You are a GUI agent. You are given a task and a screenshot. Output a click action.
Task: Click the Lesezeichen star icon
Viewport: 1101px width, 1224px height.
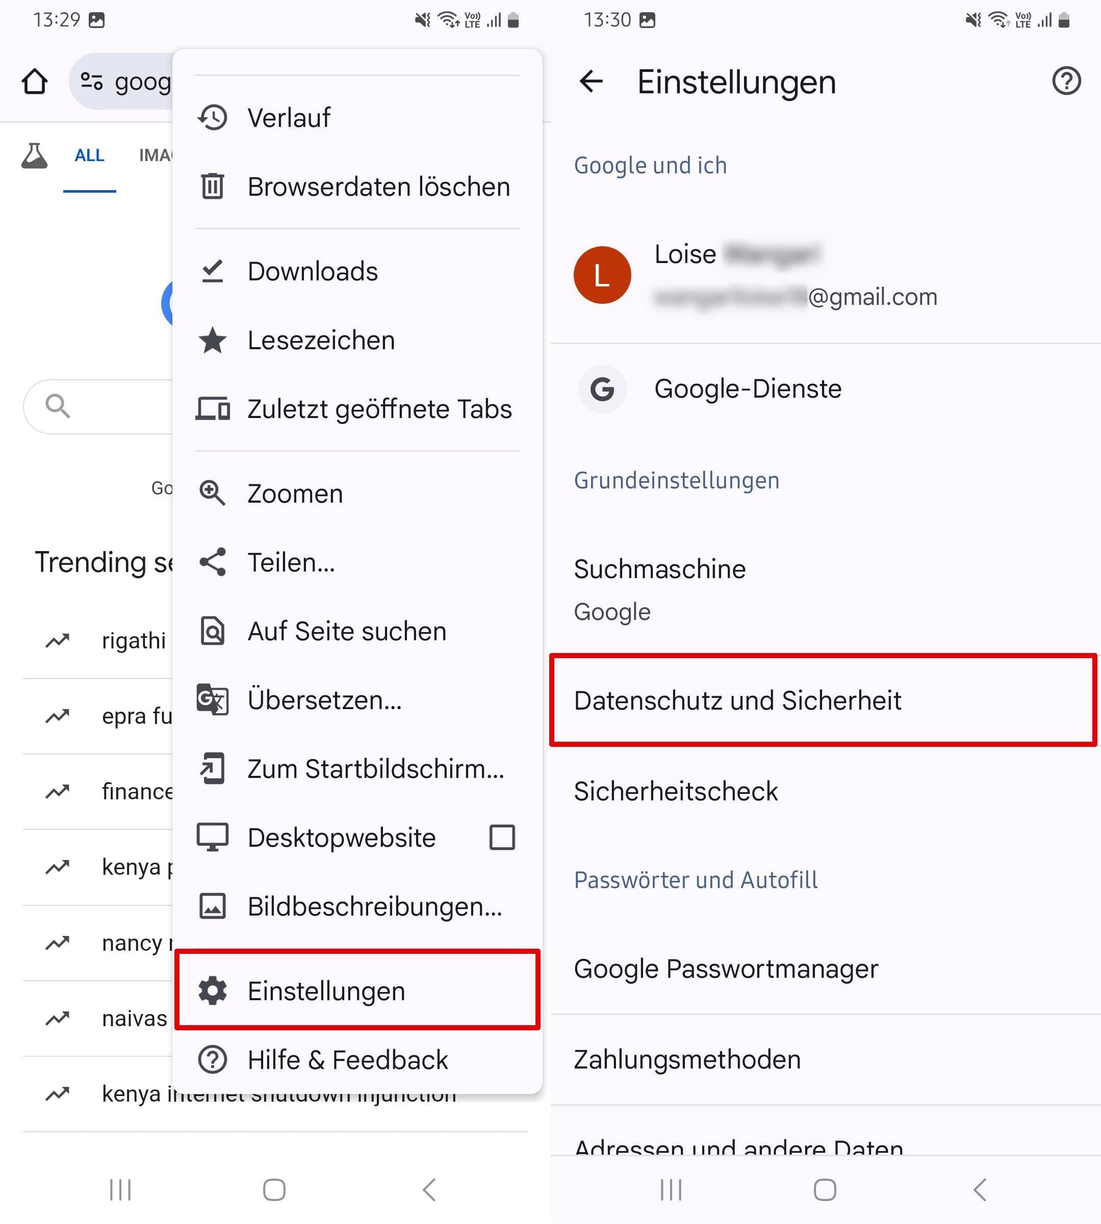(212, 340)
